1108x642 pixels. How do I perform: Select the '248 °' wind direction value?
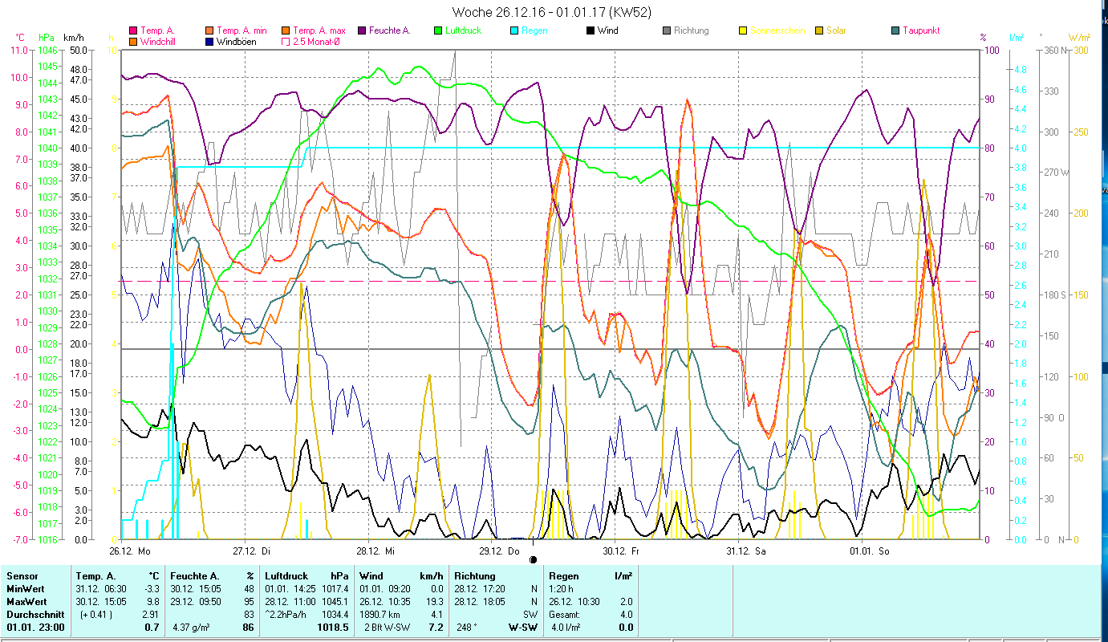pyautogui.click(x=466, y=628)
